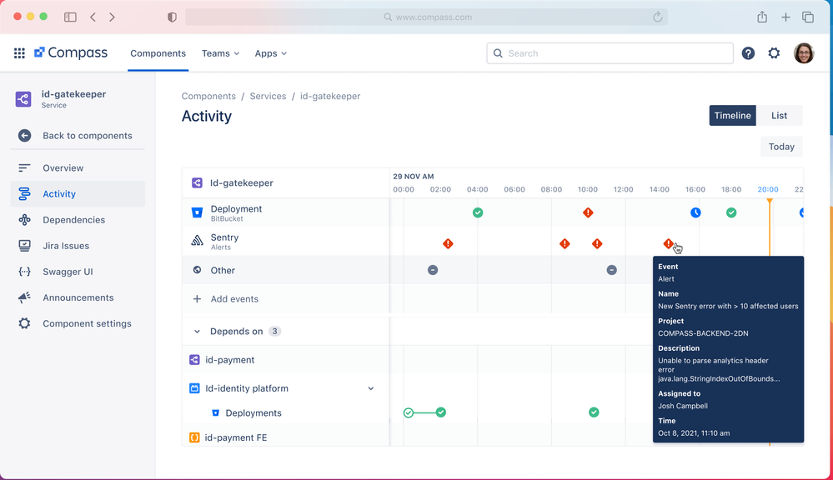Click the Depends on count badge 3
Image resolution: width=833 pixels, height=480 pixels.
point(274,332)
